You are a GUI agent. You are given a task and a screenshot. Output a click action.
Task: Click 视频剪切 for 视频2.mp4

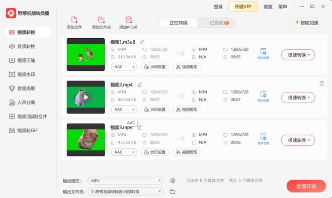click(187, 110)
